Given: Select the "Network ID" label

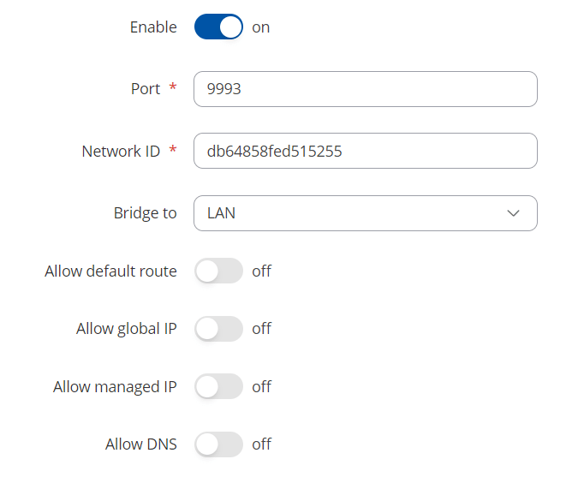Looking at the screenshot, I should pyautogui.click(x=121, y=152).
